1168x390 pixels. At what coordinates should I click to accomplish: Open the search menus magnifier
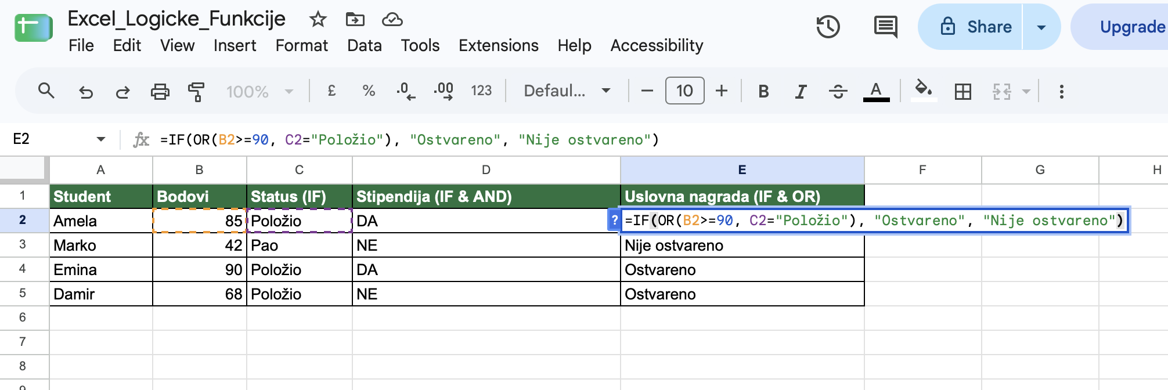46,91
